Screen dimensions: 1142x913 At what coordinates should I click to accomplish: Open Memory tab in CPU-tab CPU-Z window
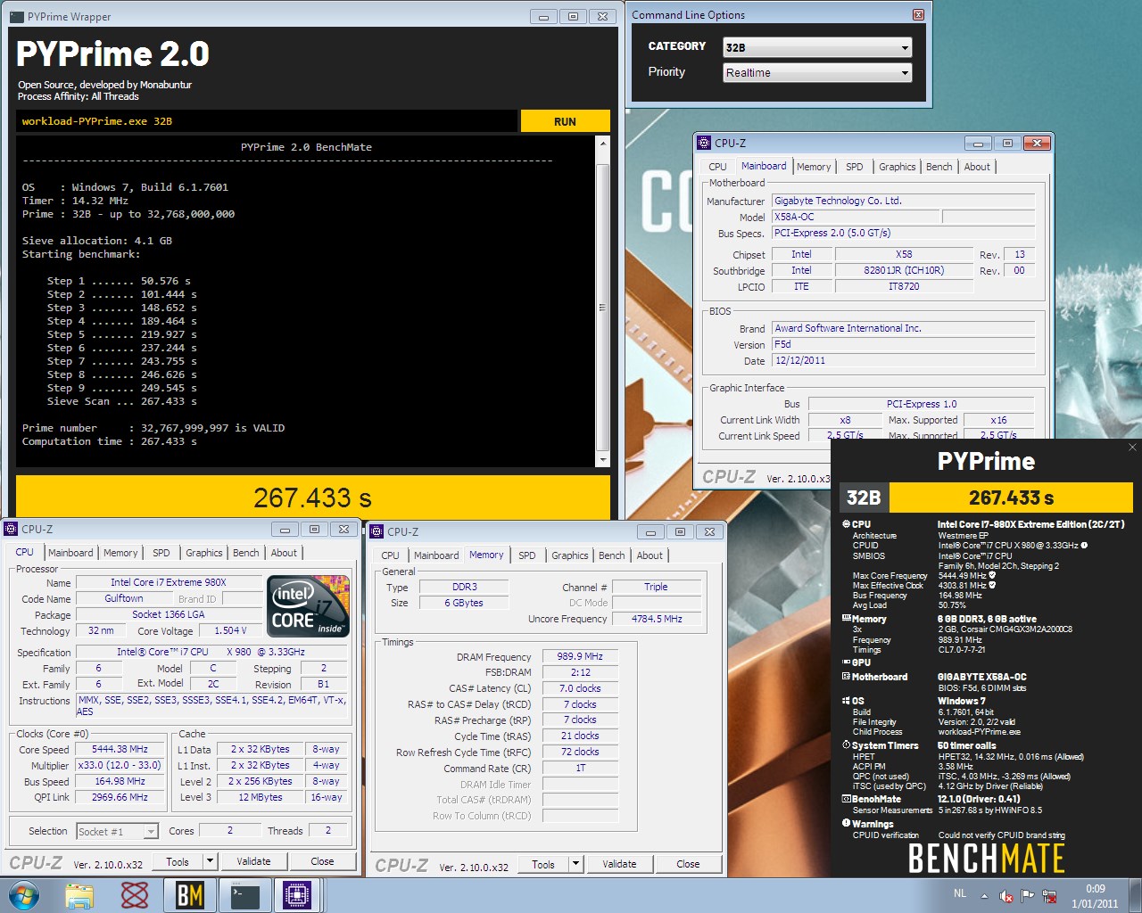click(120, 553)
